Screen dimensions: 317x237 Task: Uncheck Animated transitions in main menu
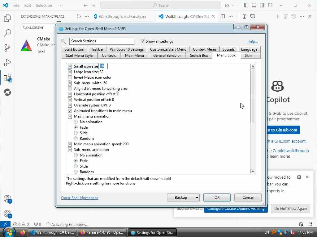[70, 111]
